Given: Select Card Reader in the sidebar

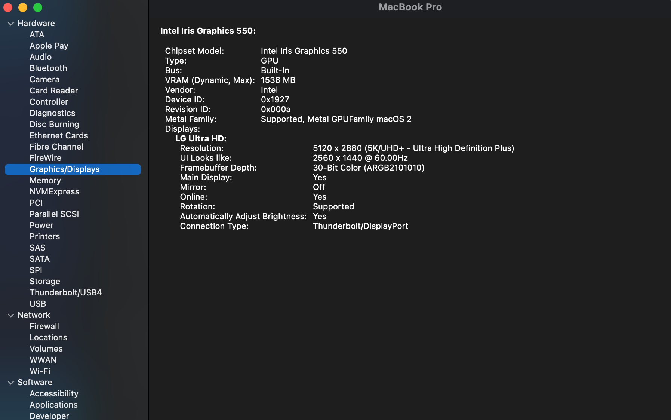Looking at the screenshot, I should pyautogui.click(x=54, y=91).
